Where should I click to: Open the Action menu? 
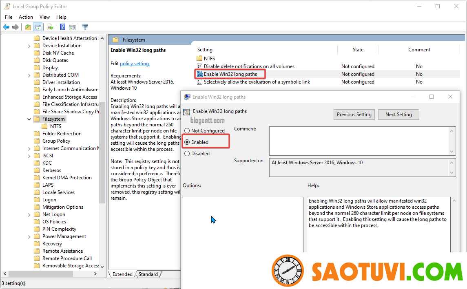pyautogui.click(x=26, y=17)
